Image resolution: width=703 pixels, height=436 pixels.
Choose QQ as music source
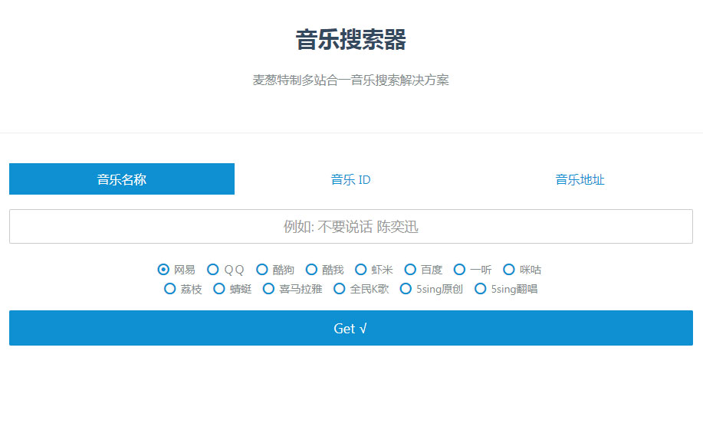coord(213,270)
